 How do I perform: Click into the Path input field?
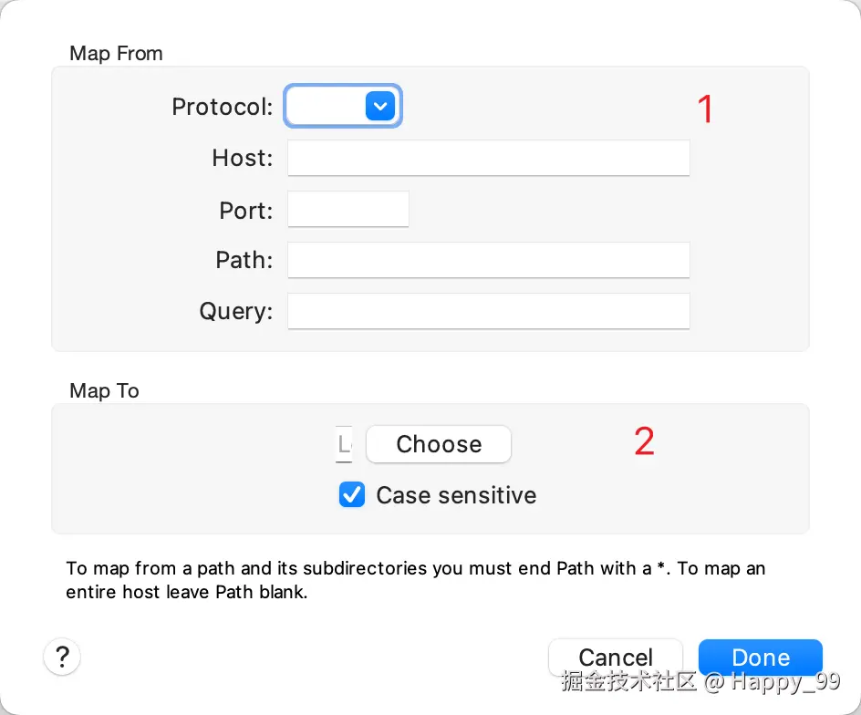[x=488, y=260]
